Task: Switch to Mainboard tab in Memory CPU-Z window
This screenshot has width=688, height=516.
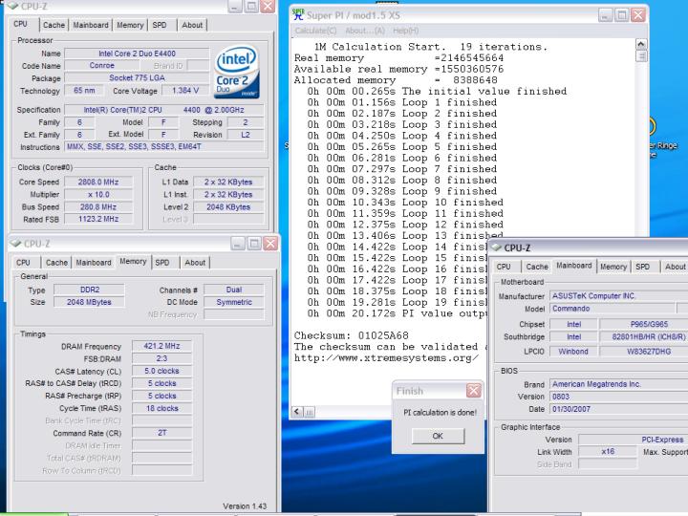Action: pos(94,263)
